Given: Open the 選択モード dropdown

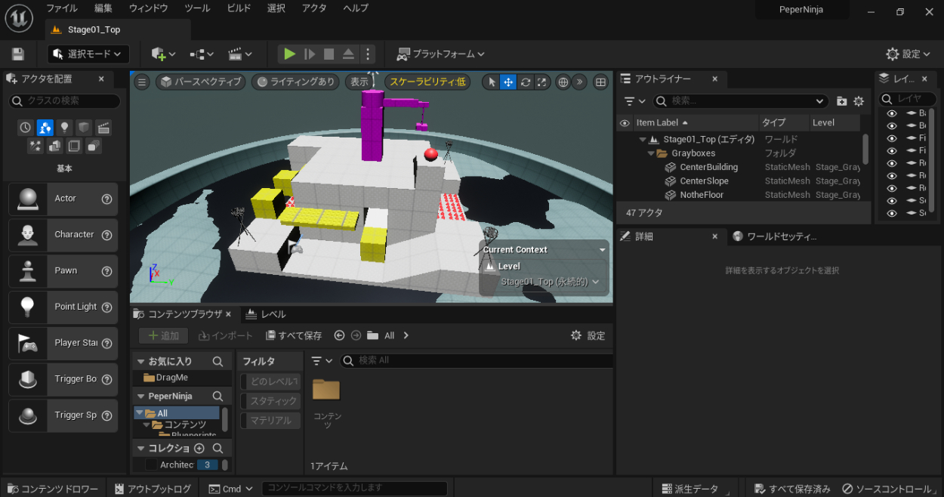Looking at the screenshot, I should [x=88, y=54].
